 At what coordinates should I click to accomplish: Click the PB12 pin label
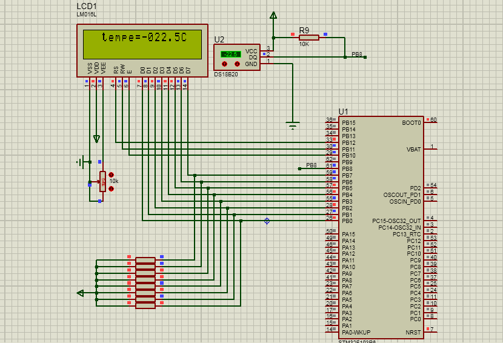click(348, 143)
